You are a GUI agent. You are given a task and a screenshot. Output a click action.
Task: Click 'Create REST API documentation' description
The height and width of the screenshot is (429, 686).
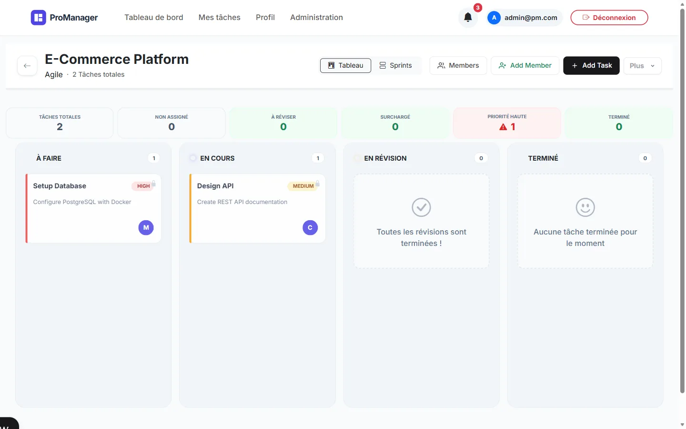(x=242, y=202)
